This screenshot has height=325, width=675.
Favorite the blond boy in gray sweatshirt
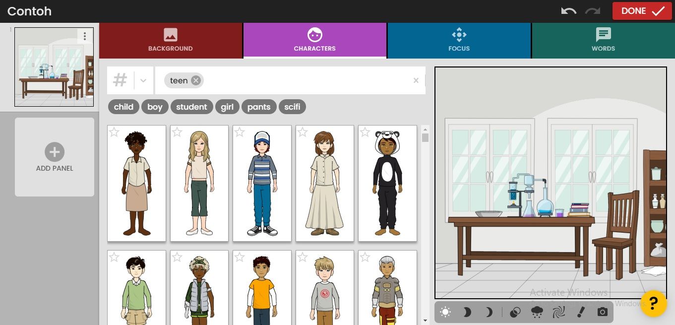(303, 257)
